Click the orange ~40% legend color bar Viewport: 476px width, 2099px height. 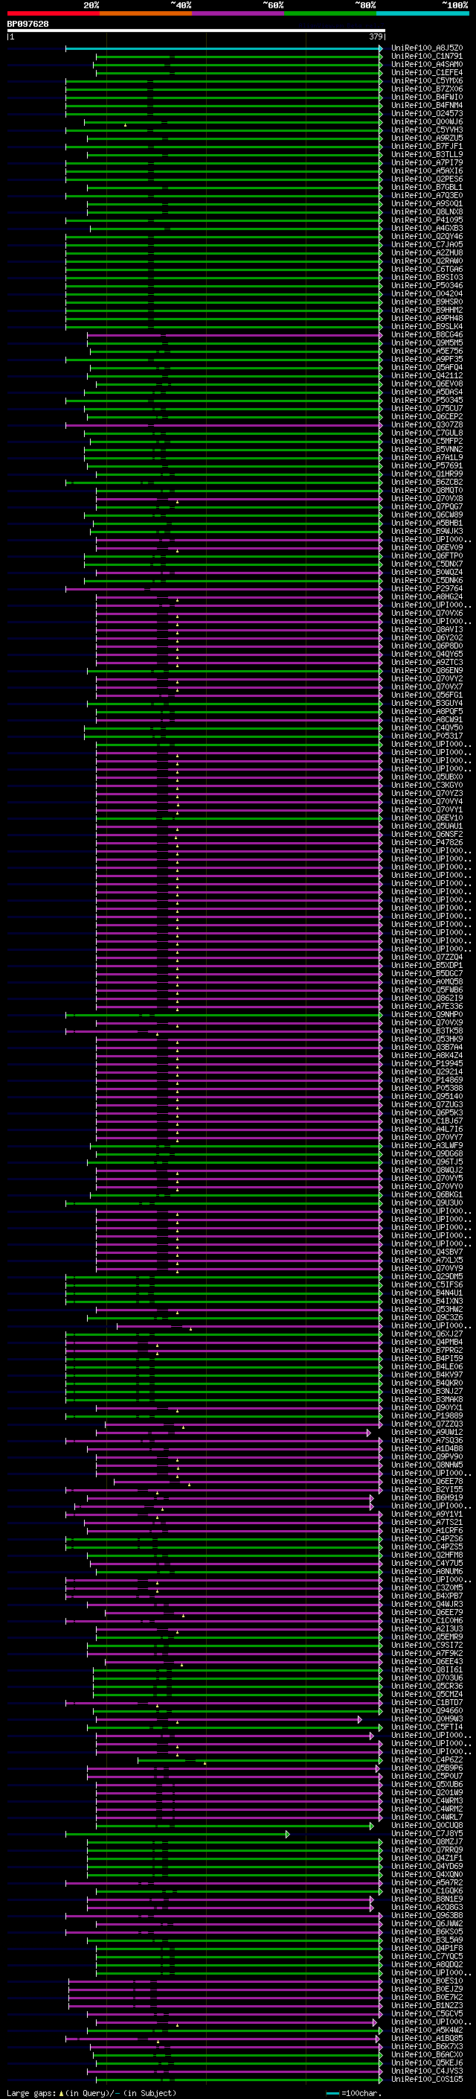pyautogui.click(x=146, y=13)
